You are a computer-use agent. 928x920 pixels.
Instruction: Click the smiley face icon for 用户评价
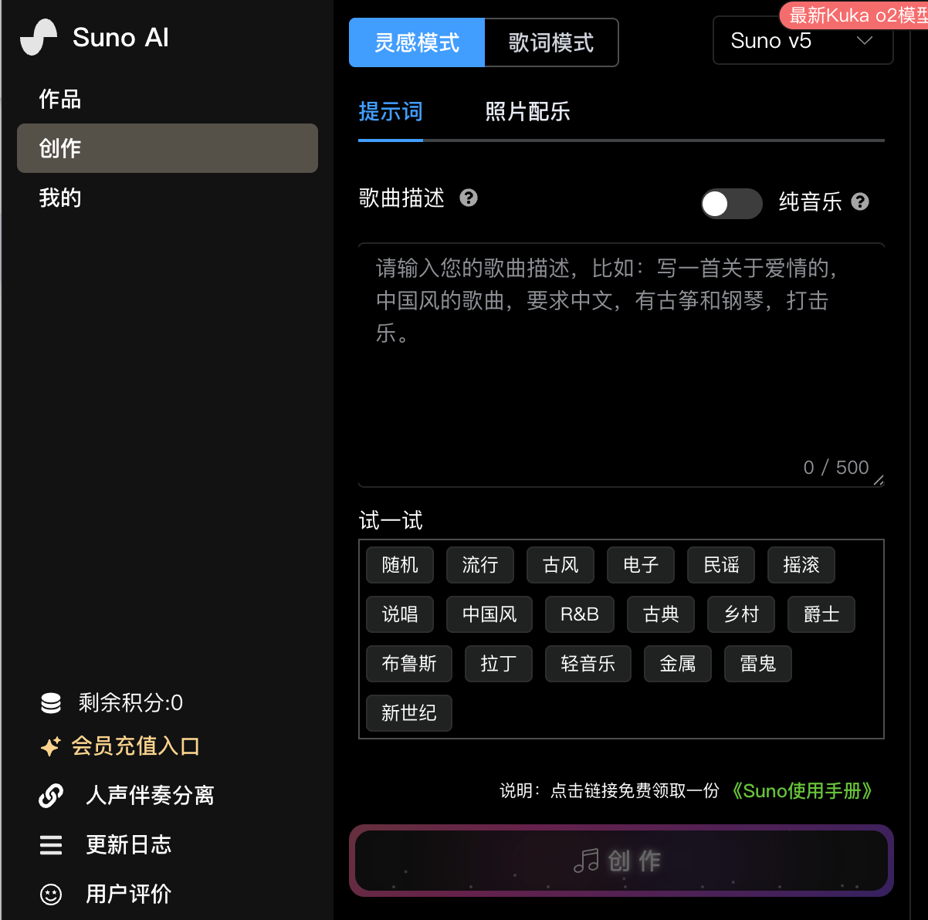click(x=51, y=895)
